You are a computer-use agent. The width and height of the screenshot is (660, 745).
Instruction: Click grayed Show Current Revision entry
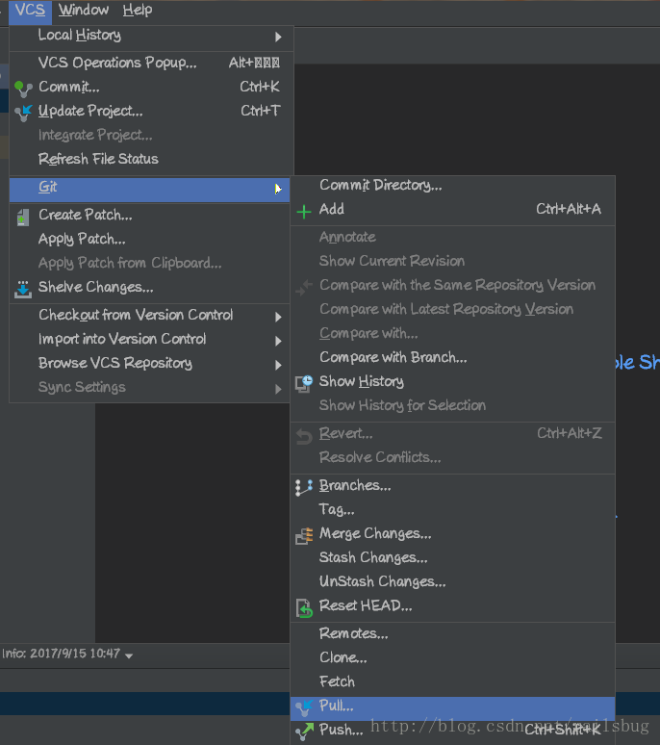[453, 261]
